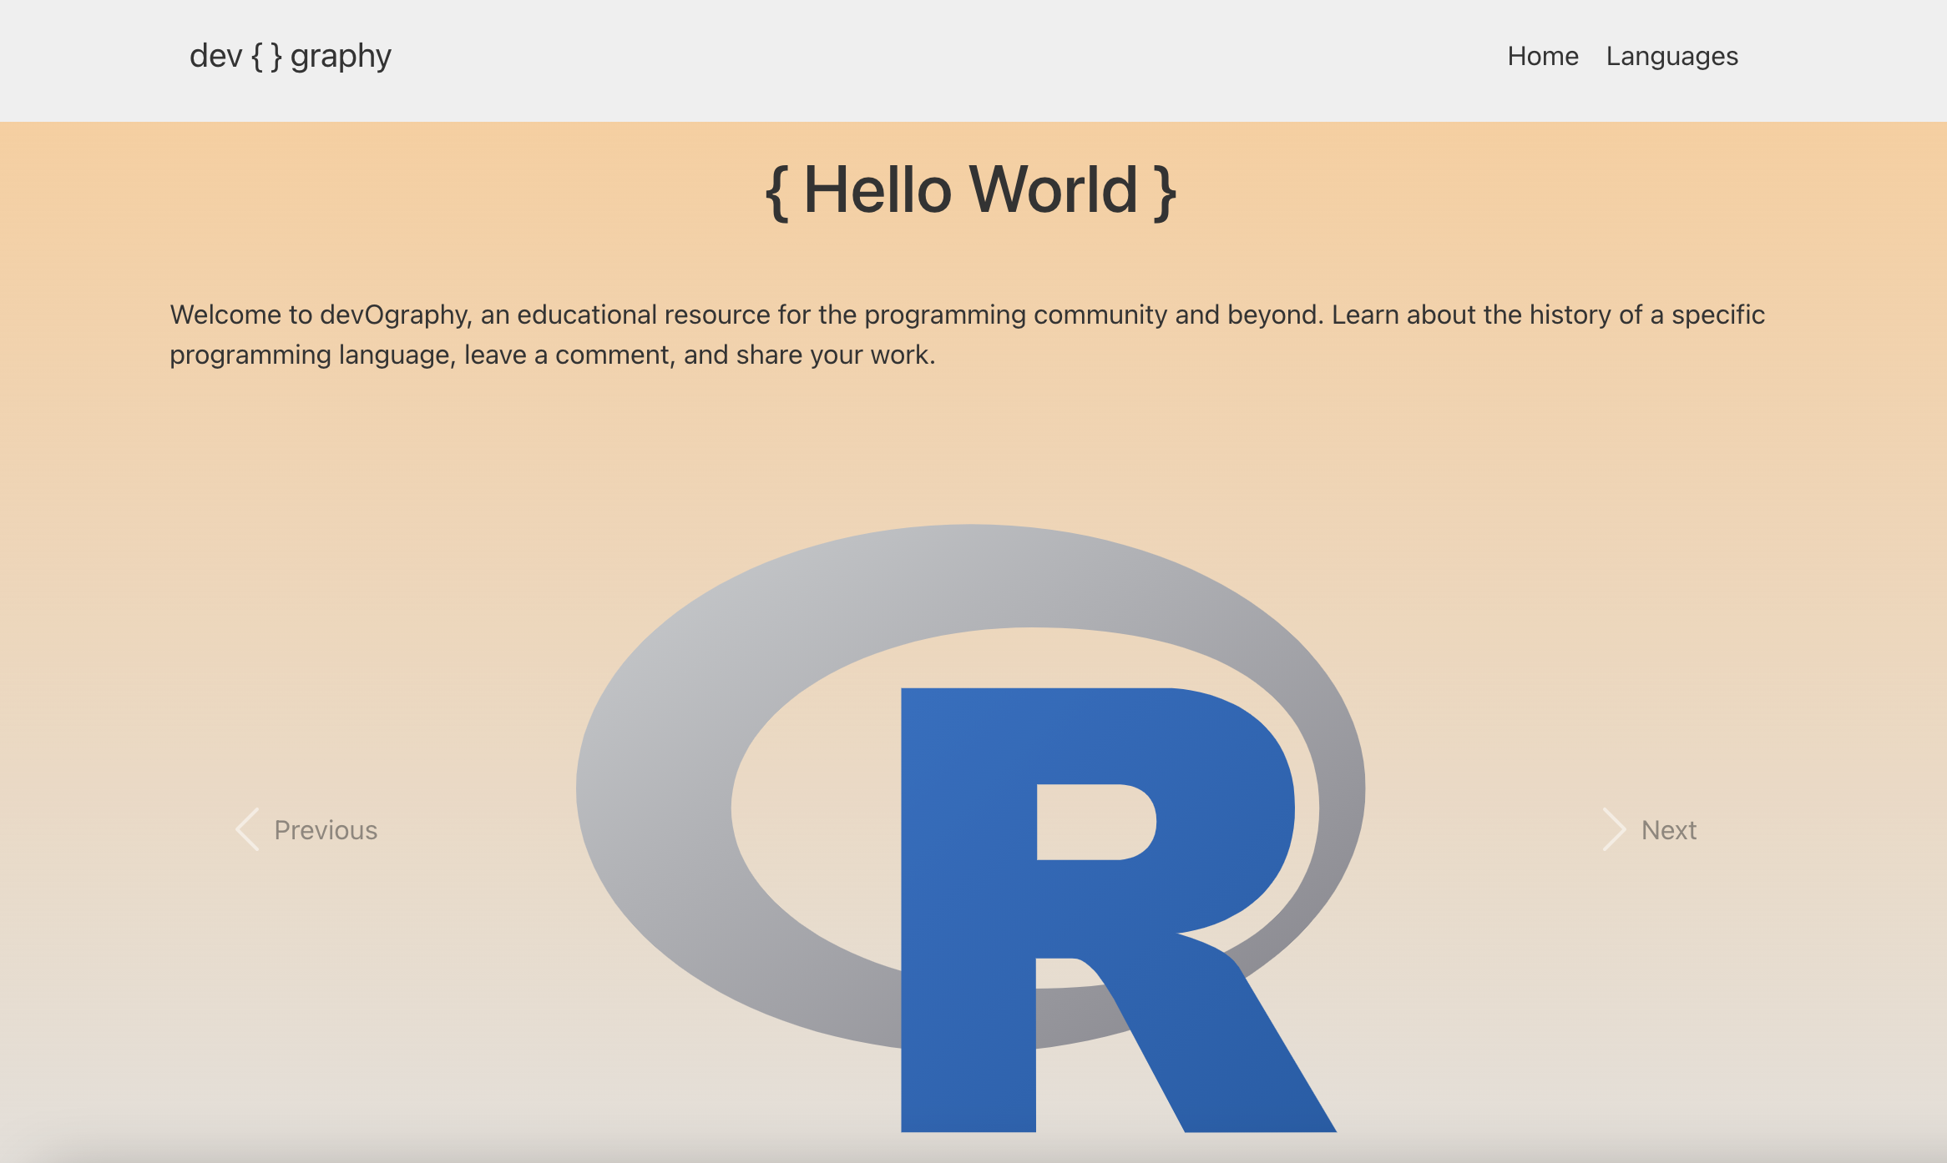This screenshot has height=1163, width=1947.
Task: Open the Languages nav link
Action: (x=1671, y=56)
